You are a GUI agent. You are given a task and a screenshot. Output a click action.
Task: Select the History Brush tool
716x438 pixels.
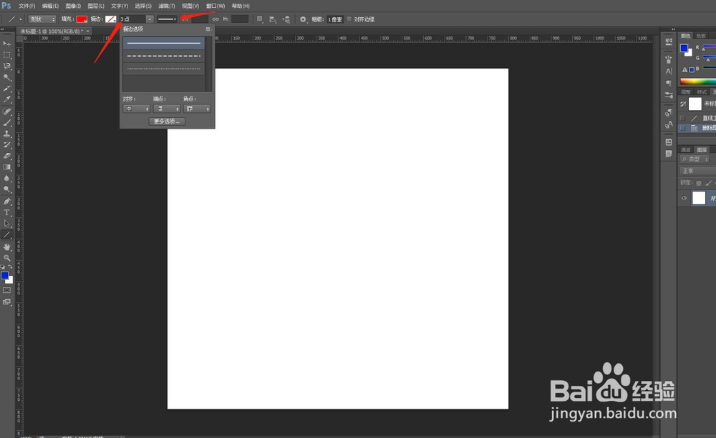tap(7, 145)
